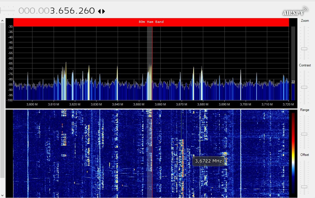Click the 3,620 M frequency axis label
The image size is (315, 198).
pyautogui.click(x=75, y=104)
